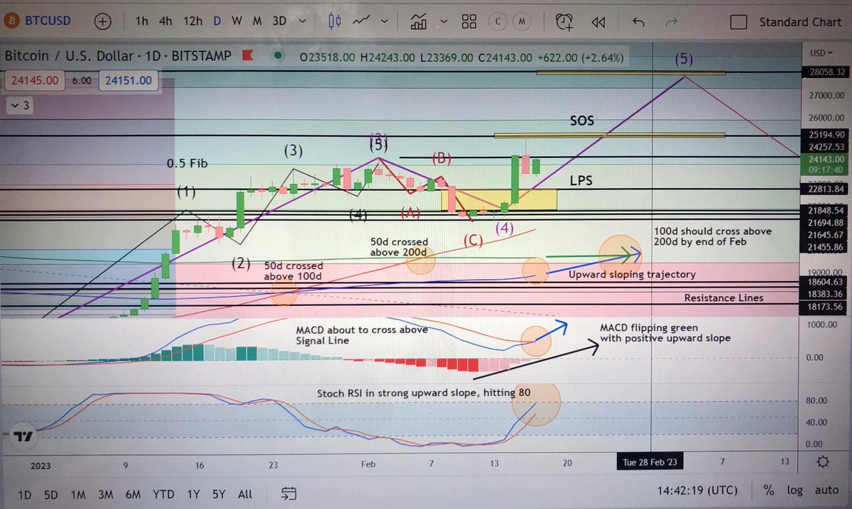Image resolution: width=852 pixels, height=509 pixels.
Task: Click the green market status dot
Action: point(277,55)
